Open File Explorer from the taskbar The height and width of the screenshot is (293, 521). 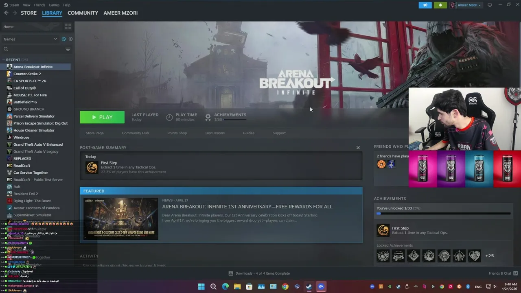pyautogui.click(x=237, y=286)
